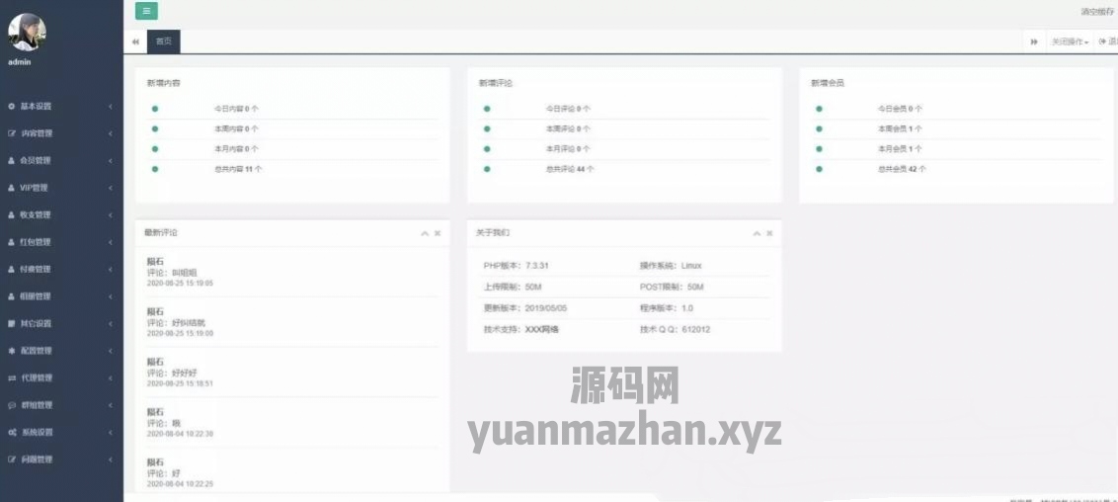
Task: Click the 本月会员 1 个 row
Action: tap(956, 149)
